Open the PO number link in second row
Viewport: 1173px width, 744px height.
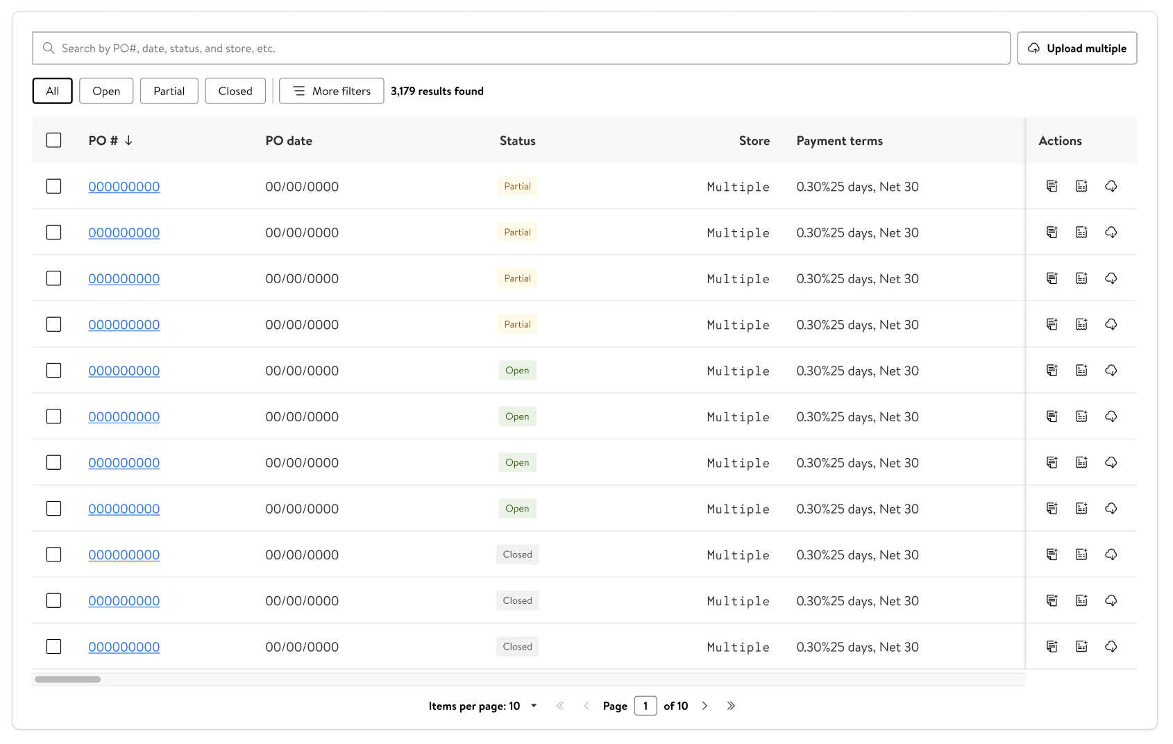point(124,232)
